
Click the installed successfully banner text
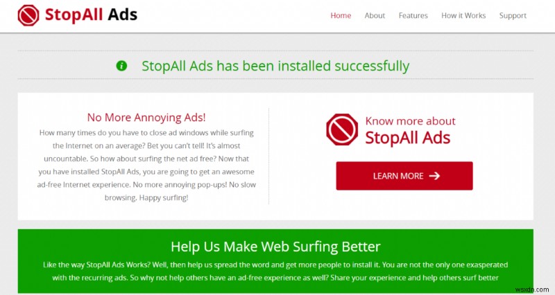[x=275, y=66]
